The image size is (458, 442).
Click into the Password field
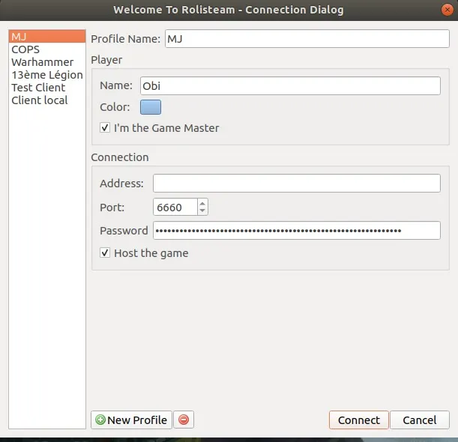297,231
